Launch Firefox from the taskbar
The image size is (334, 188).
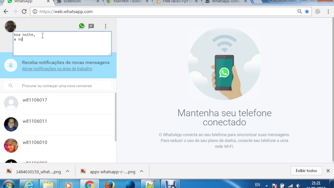[110, 184]
